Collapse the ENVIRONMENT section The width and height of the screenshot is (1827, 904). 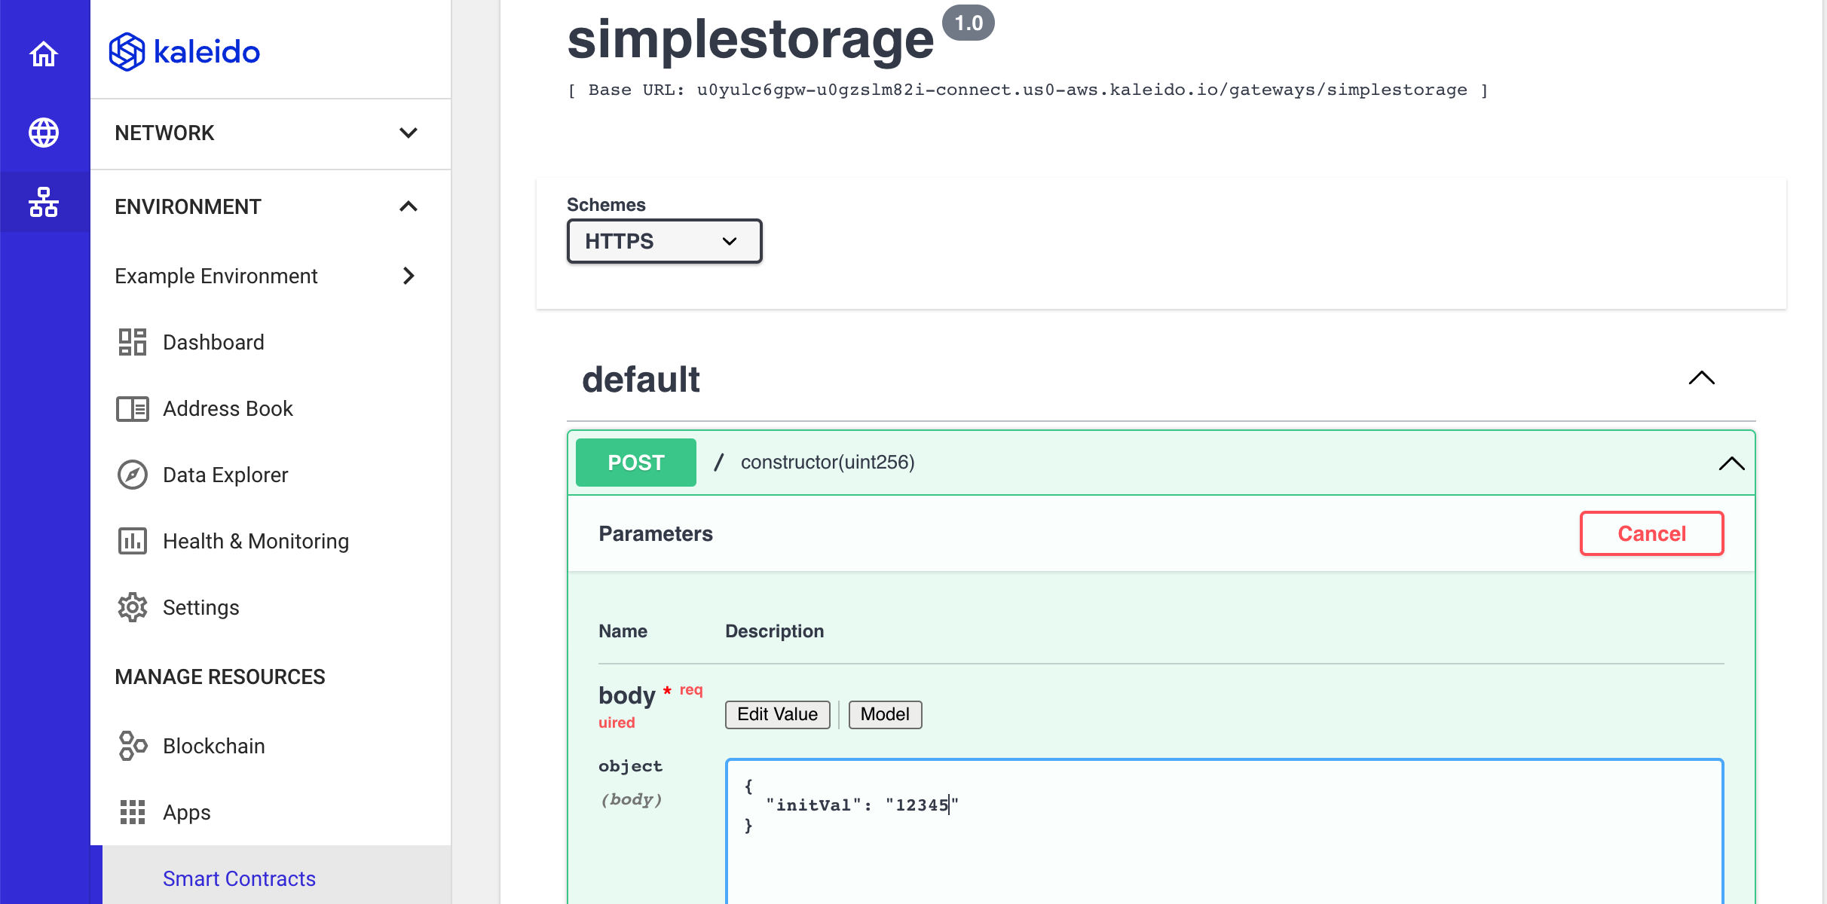409,206
